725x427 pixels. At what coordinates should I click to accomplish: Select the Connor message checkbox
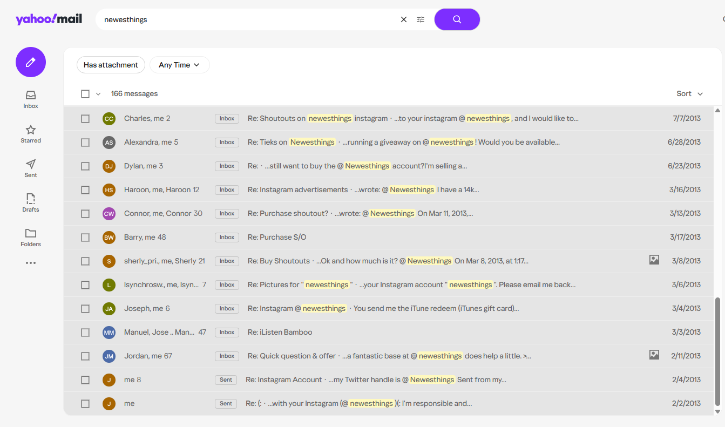(x=85, y=214)
